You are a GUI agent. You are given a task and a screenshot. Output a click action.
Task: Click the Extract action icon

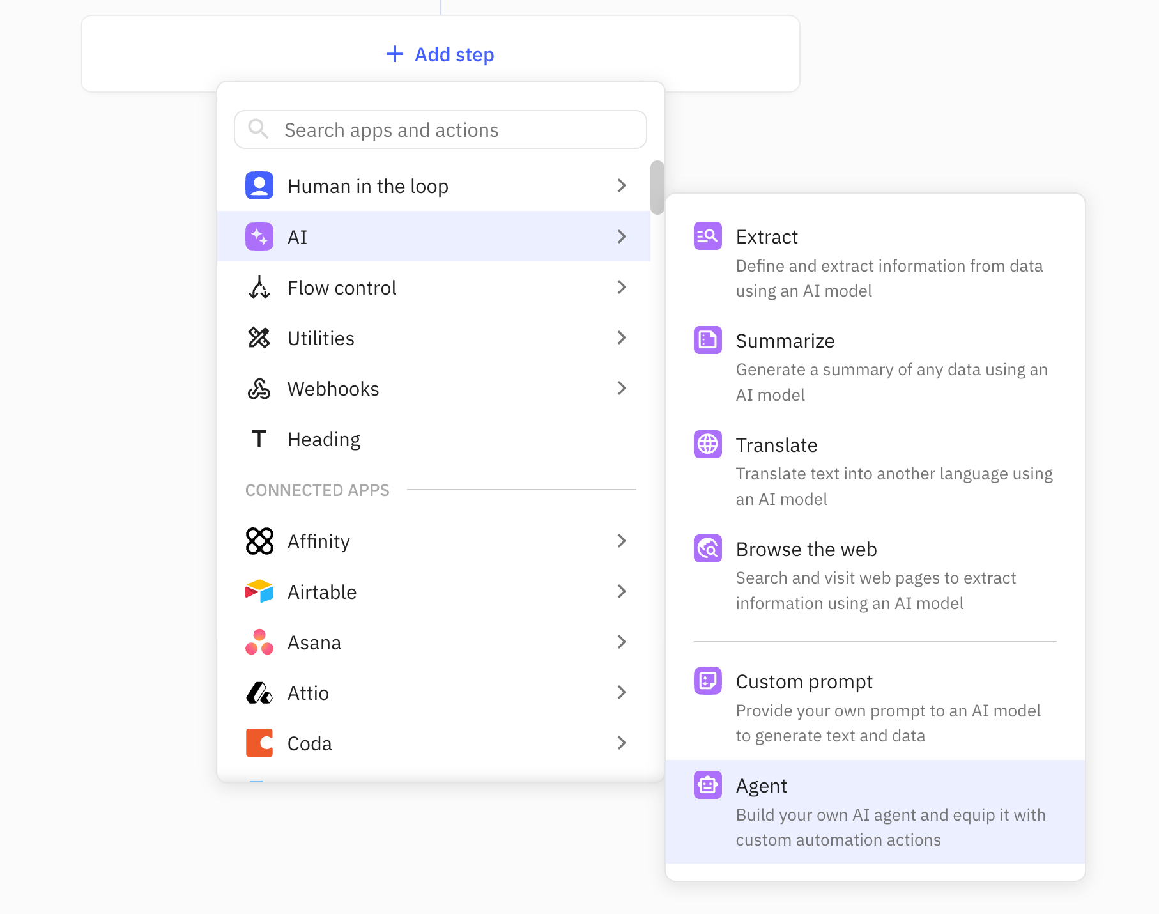click(708, 236)
